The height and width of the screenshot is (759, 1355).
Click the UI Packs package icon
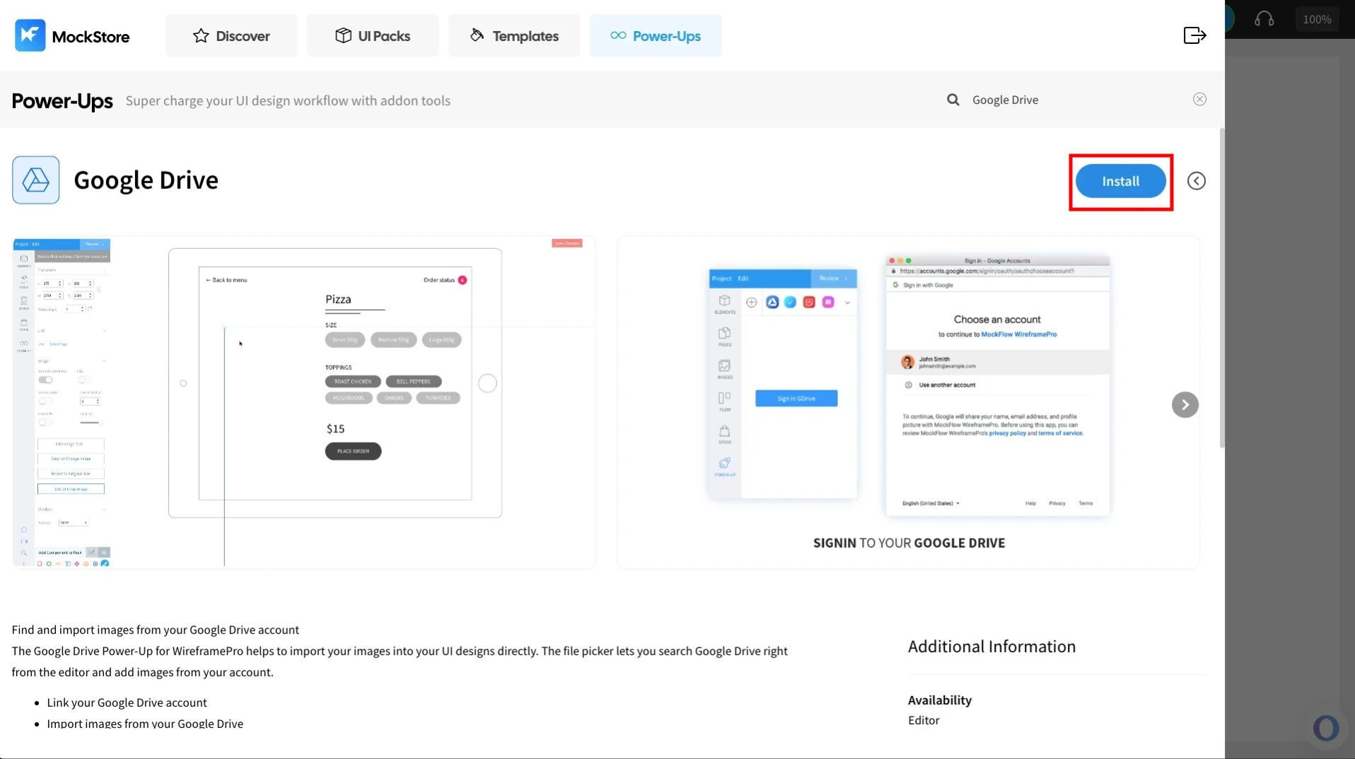pos(343,35)
